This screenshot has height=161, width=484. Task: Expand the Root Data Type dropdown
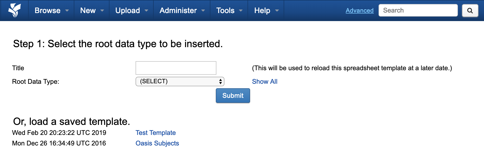coord(180,82)
